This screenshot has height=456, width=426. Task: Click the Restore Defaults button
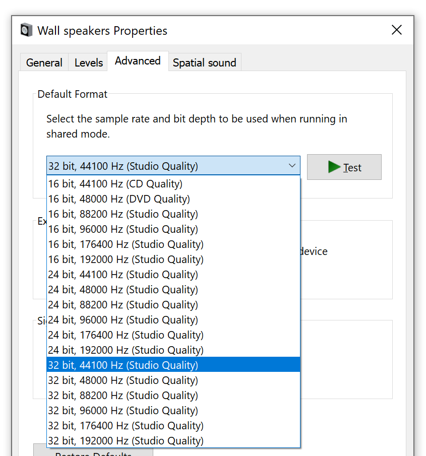click(x=93, y=451)
